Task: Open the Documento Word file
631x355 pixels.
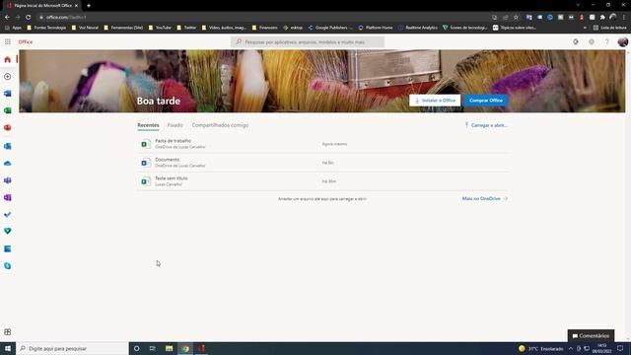Action: [x=322, y=163]
